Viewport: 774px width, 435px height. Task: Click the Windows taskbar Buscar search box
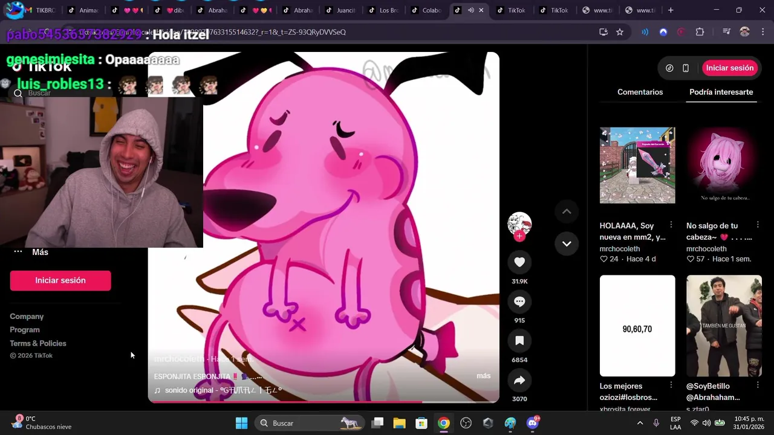point(310,423)
